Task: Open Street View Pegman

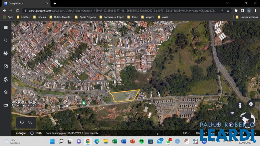Action: [x=240, y=105]
